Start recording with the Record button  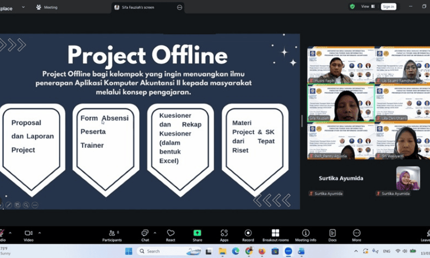tap(248, 235)
